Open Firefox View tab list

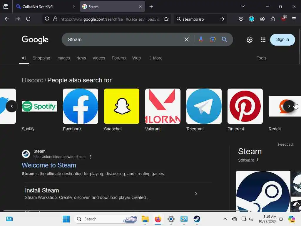(x=6, y=6)
